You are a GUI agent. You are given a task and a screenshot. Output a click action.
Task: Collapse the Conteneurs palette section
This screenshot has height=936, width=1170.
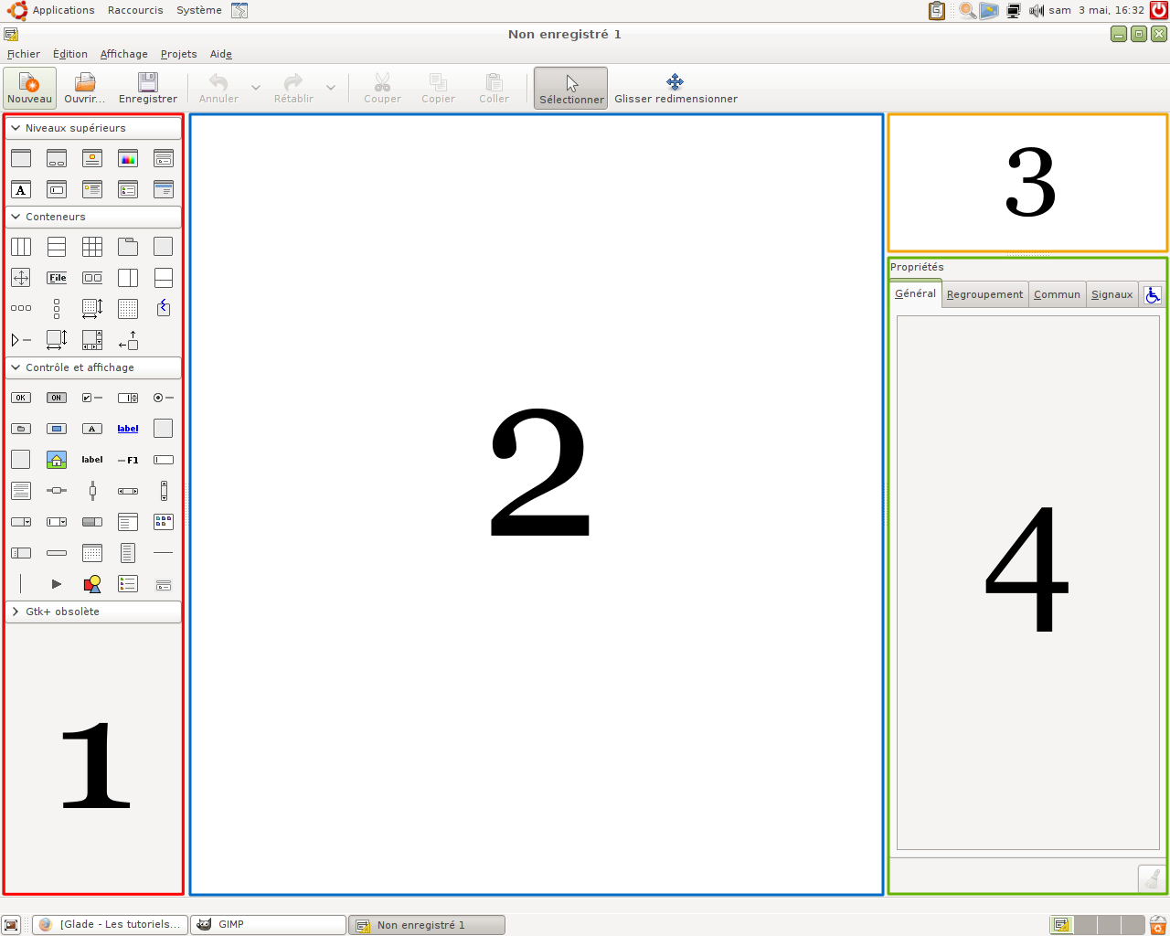click(x=16, y=217)
